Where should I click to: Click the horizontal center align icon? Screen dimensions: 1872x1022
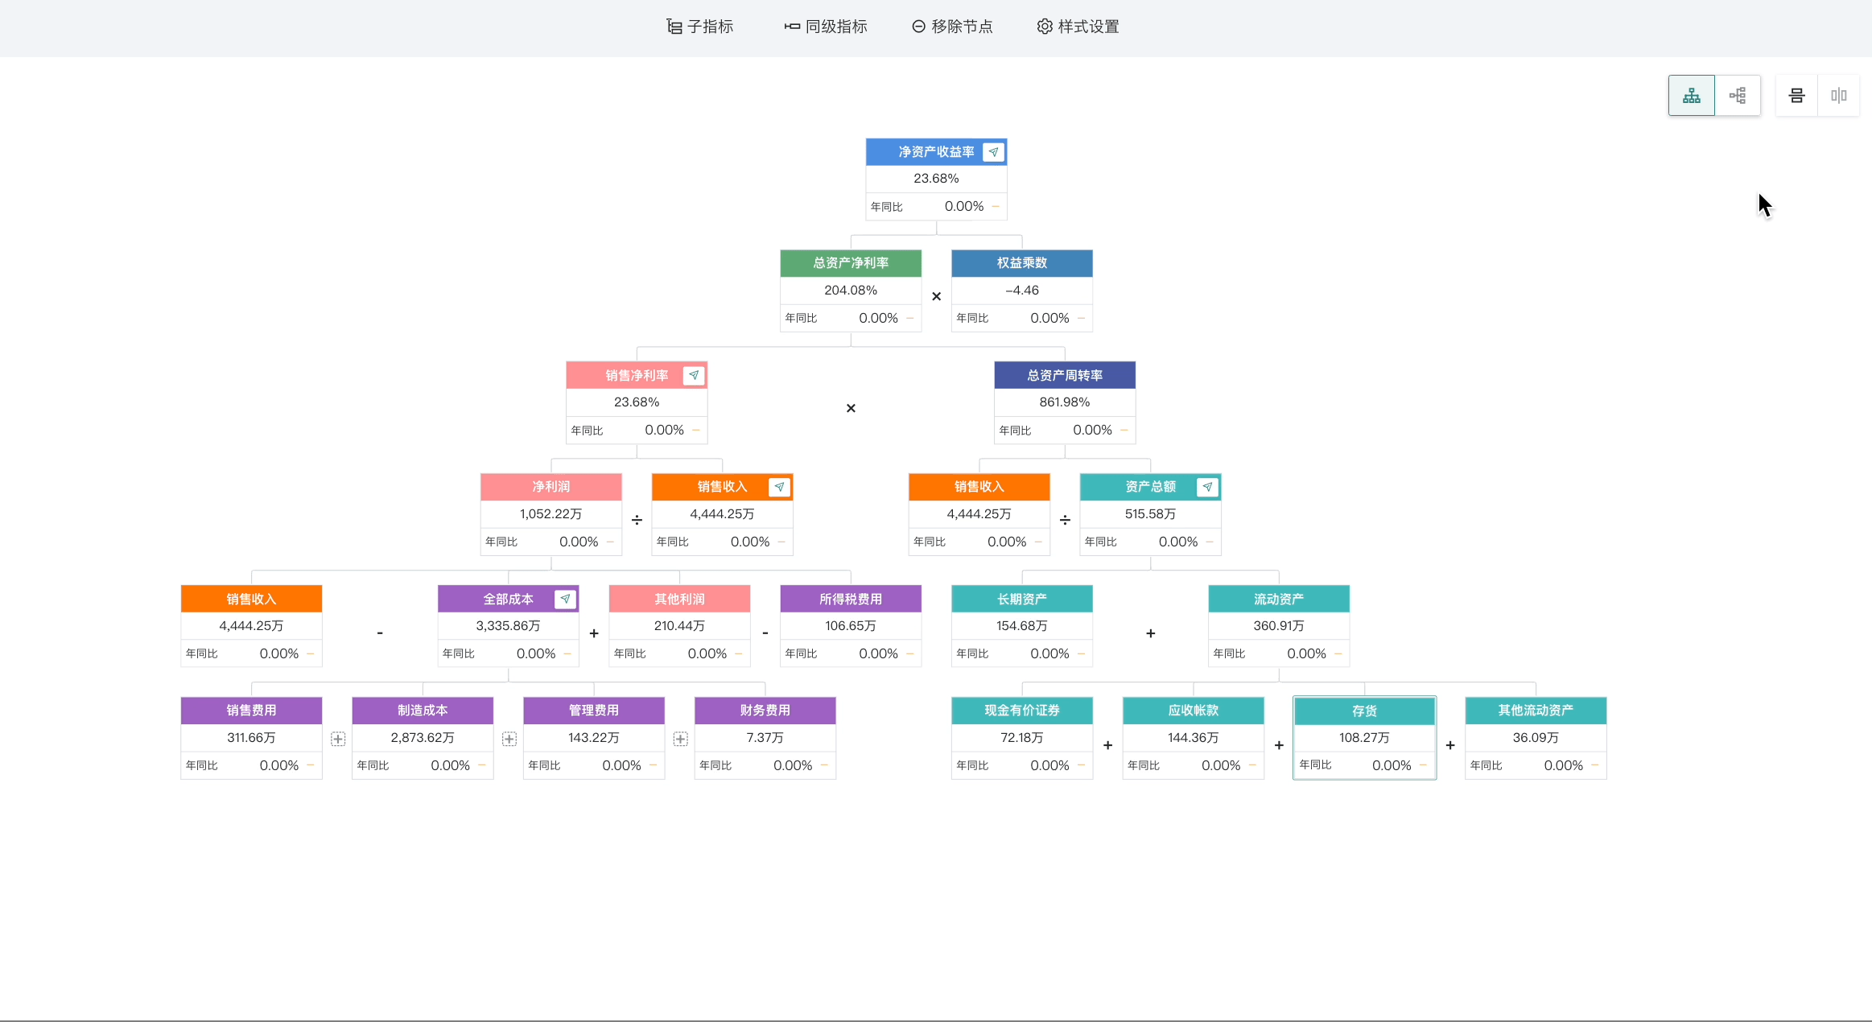[x=1796, y=96]
